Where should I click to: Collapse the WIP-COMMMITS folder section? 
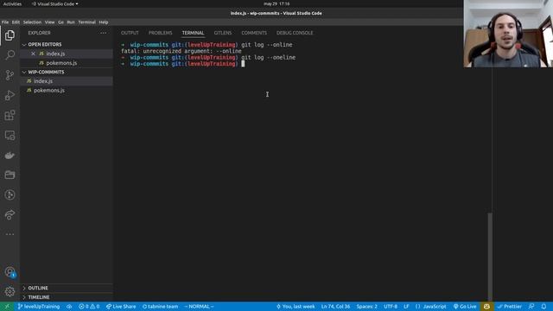pos(67,72)
